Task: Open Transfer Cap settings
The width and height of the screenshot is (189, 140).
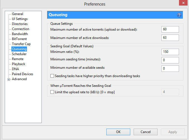Action: [21, 44]
